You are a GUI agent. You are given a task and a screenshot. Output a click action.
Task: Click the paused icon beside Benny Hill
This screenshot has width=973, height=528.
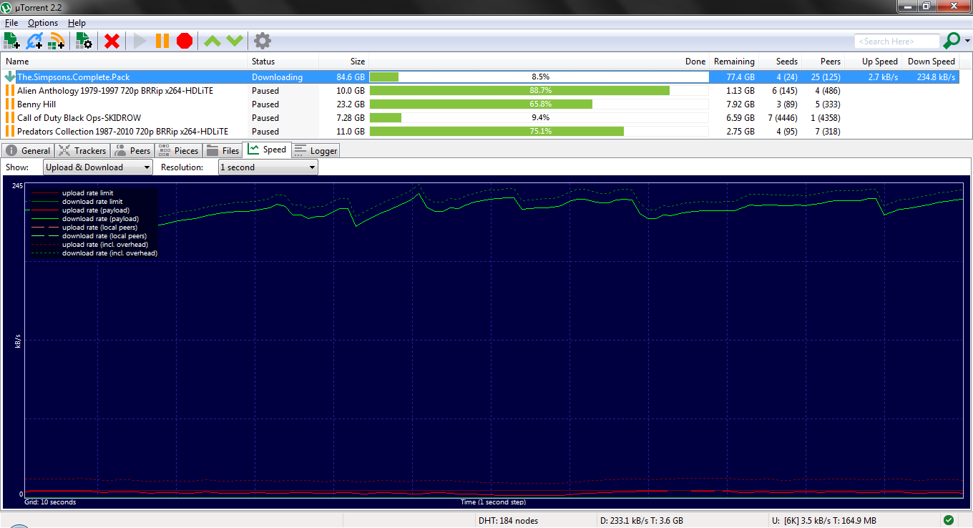[10, 104]
